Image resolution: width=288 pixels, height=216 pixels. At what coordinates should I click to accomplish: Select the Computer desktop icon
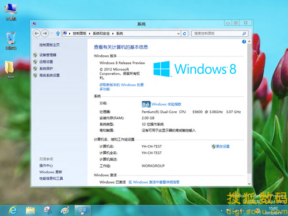(x=11, y=12)
